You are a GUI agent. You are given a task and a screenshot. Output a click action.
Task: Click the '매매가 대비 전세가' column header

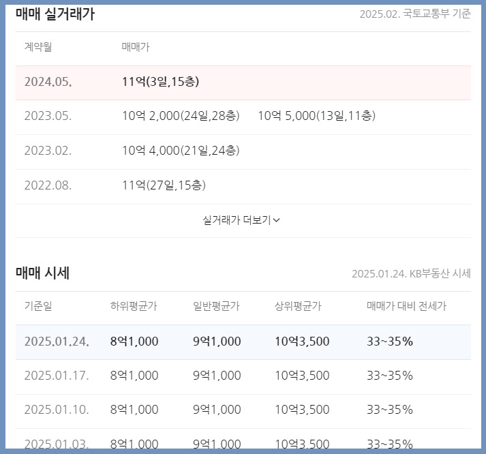407,306
